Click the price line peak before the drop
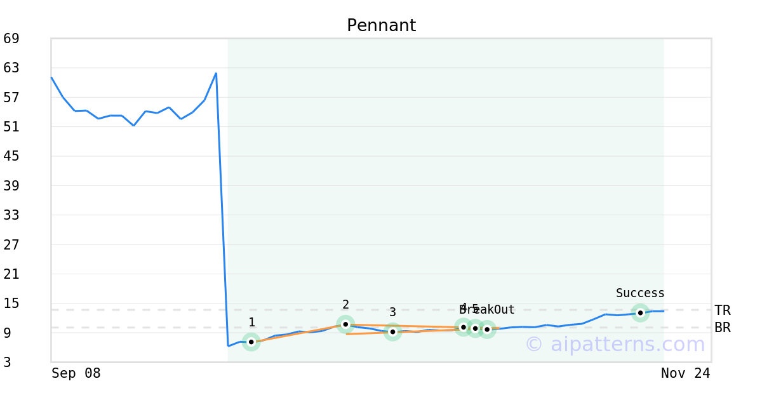Image resolution: width=762 pixels, height=400 pixels. click(x=216, y=73)
